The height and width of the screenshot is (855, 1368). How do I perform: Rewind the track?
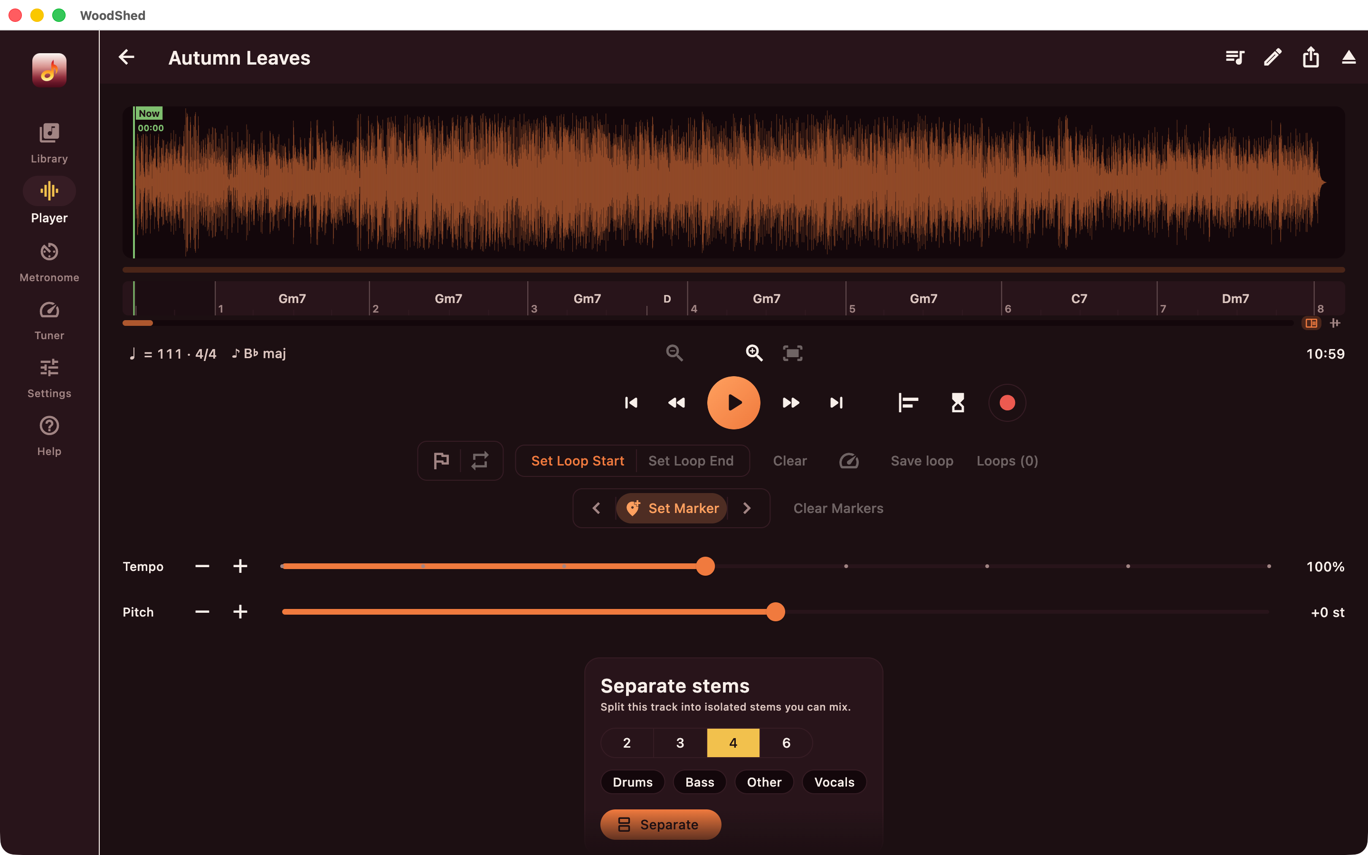[x=677, y=403]
